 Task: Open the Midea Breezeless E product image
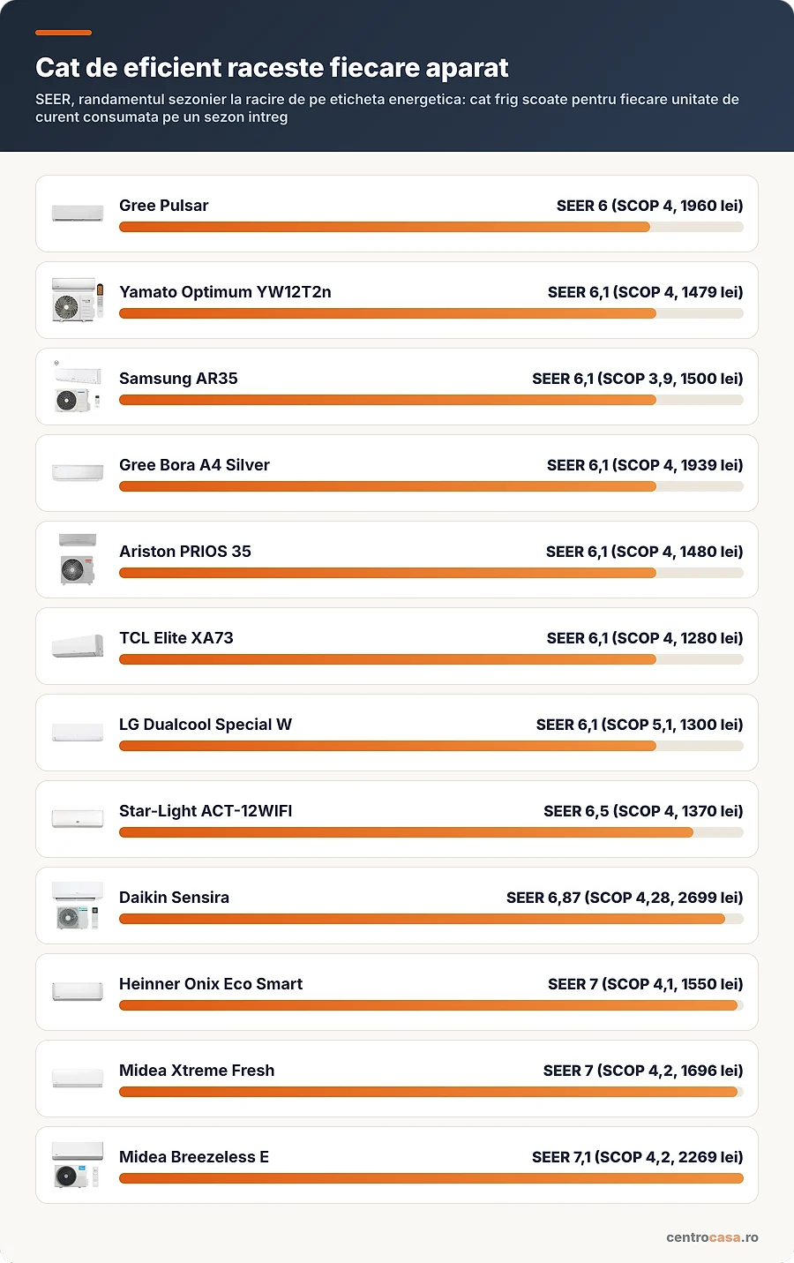tap(78, 1165)
